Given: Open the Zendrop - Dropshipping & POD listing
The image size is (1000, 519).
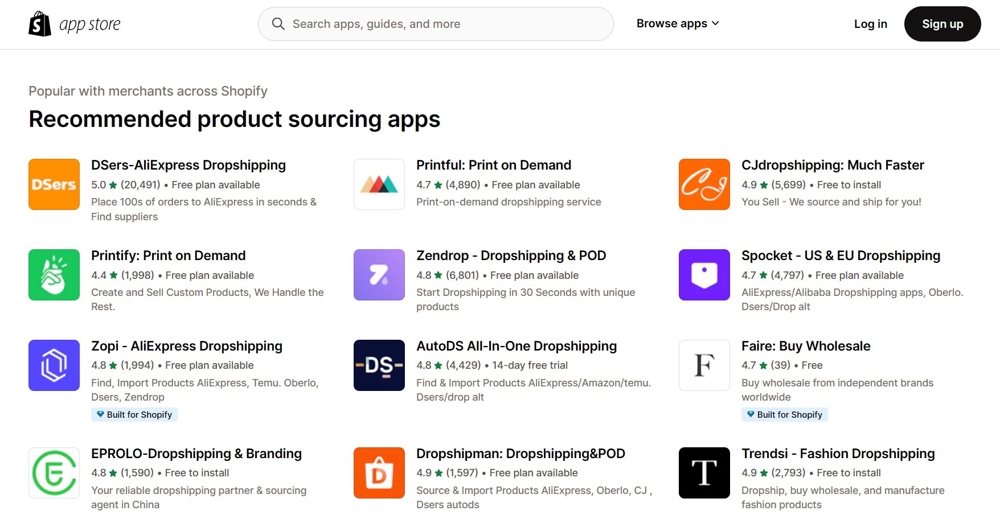Looking at the screenshot, I should pos(511,255).
